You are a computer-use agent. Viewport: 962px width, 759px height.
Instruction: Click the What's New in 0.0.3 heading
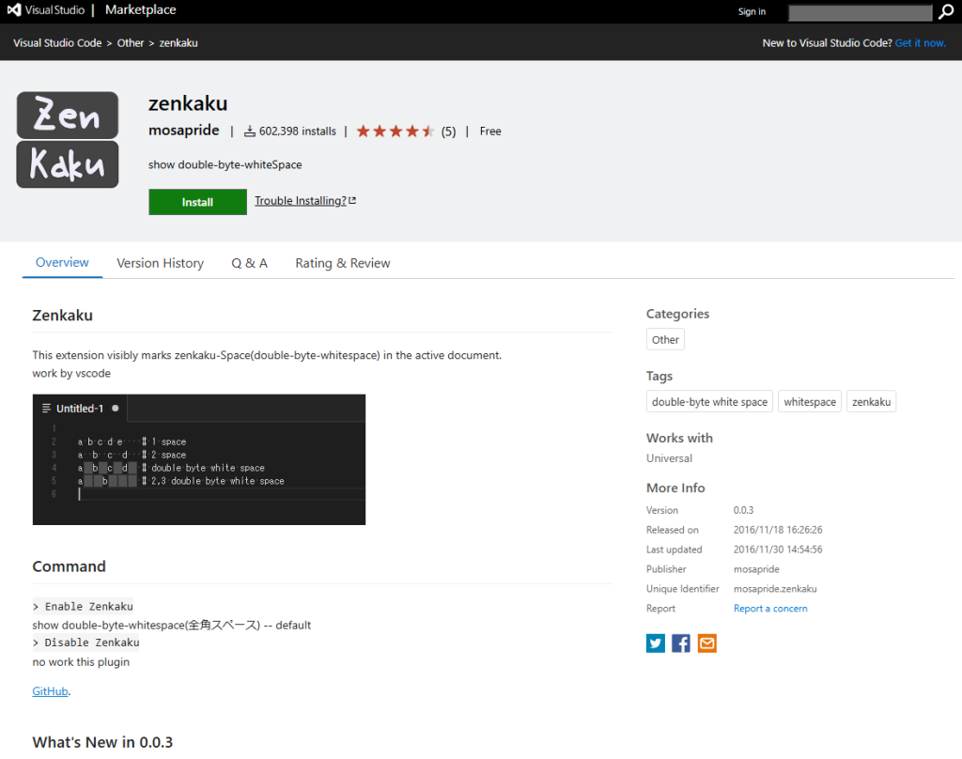102,742
